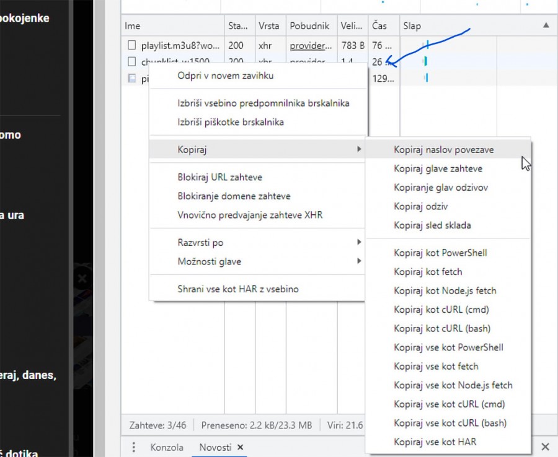Open the provider link in Pobudnik column

(x=310, y=45)
